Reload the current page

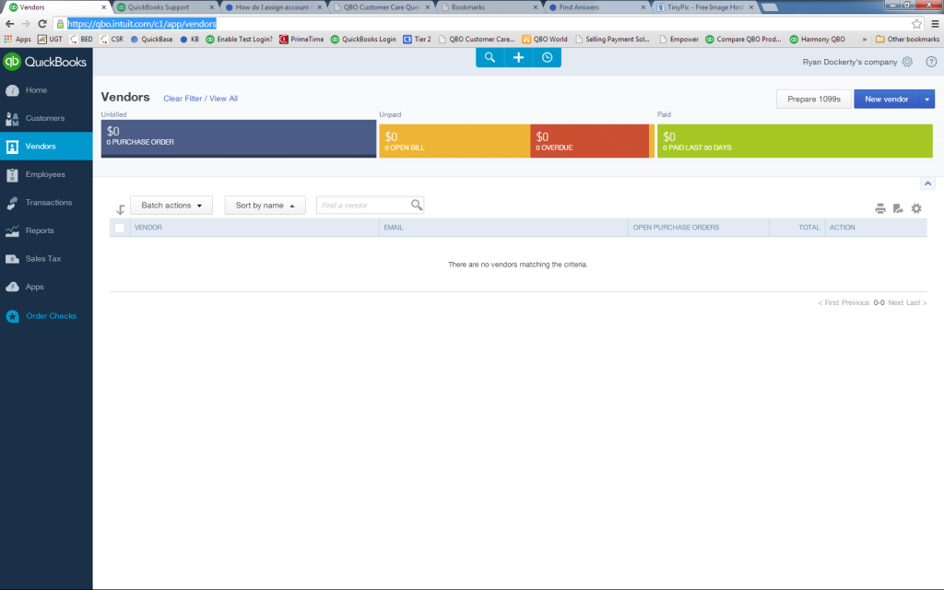(x=42, y=24)
